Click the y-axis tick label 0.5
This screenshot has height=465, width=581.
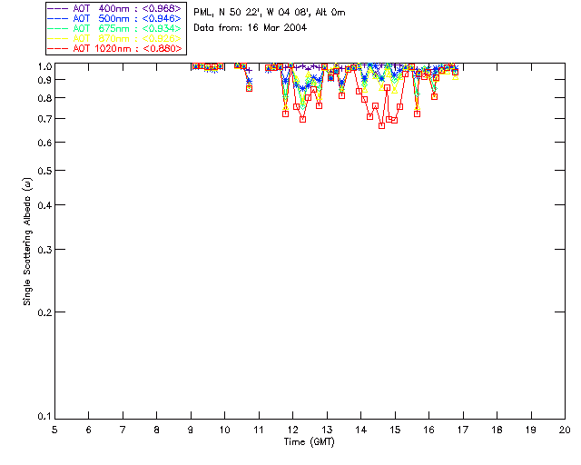(x=44, y=171)
